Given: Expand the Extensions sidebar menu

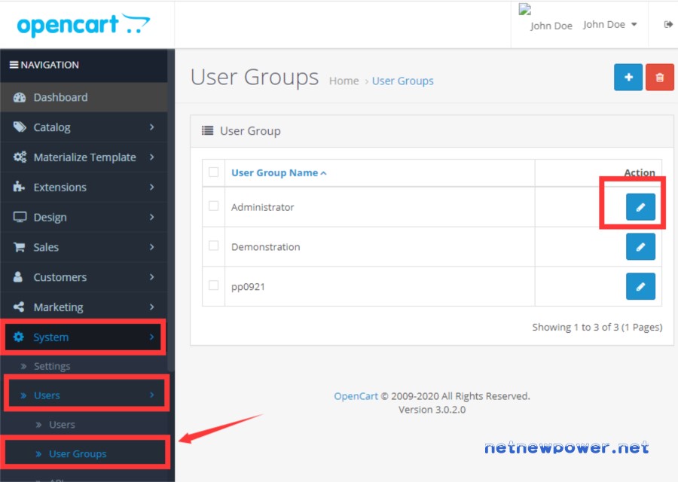Looking at the screenshot, I should tap(83, 187).
